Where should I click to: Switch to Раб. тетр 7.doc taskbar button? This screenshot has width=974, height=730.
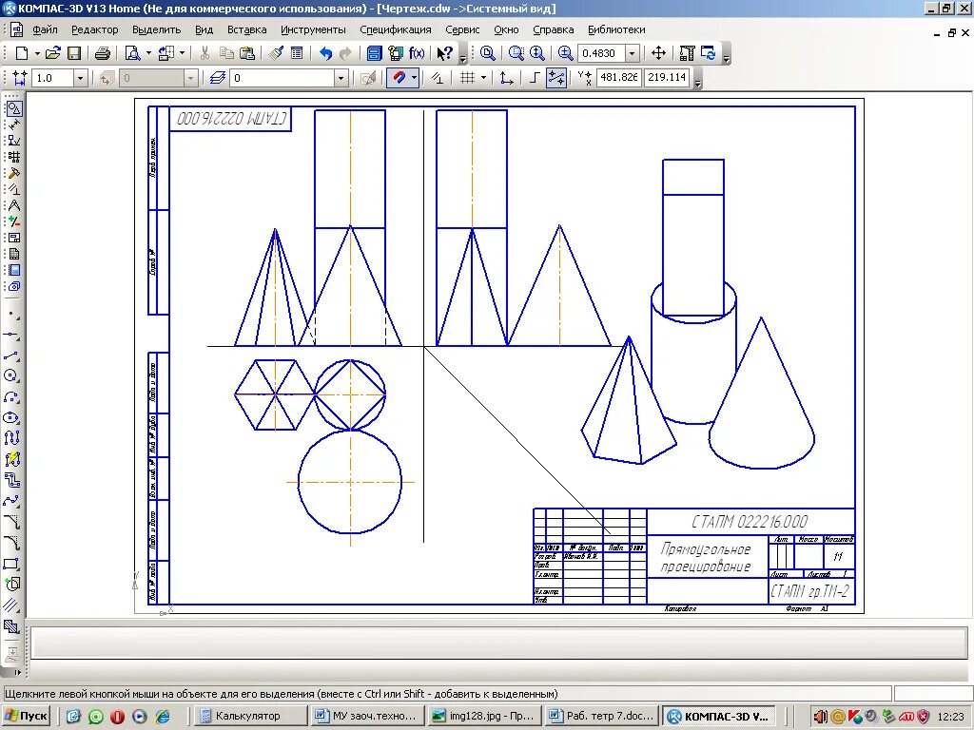coord(601,716)
